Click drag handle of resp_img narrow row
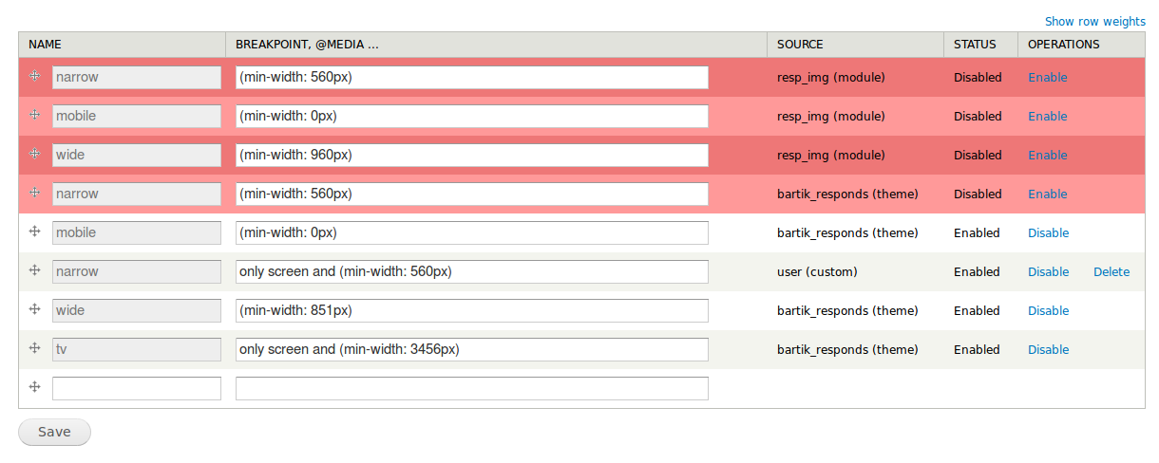1159x463 pixels. click(35, 76)
